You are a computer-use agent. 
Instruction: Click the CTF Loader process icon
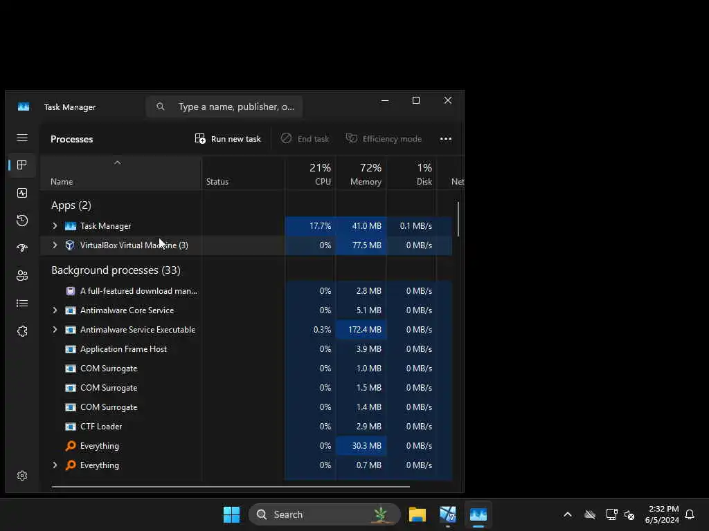(x=71, y=426)
